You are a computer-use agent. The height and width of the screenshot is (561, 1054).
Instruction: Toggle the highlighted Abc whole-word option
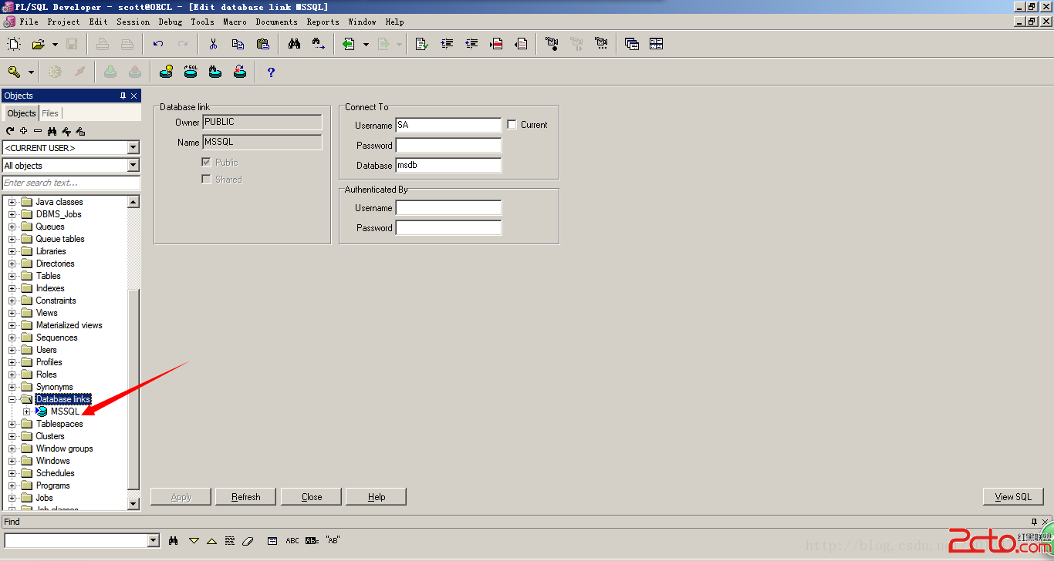click(312, 540)
